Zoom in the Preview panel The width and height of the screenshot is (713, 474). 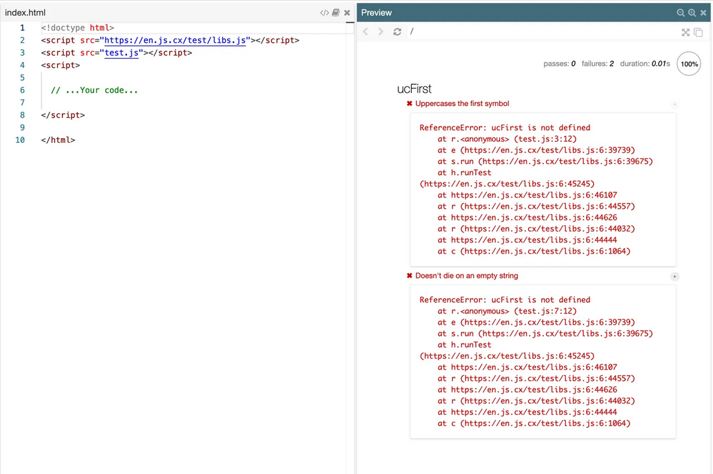pyautogui.click(x=692, y=13)
